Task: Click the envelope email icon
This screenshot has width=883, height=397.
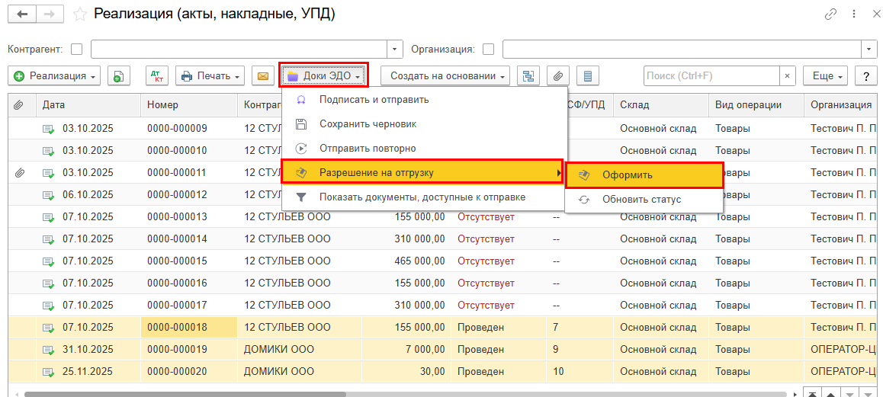Action: [x=262, y=76]
